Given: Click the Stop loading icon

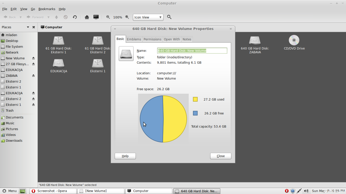Looking at the screenshot, I should [x=66, y=17].
